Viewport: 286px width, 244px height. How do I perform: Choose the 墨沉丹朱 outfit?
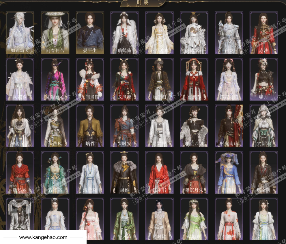(194, 172)
